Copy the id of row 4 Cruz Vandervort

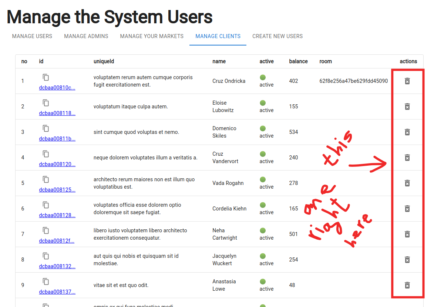click(46, 154)
